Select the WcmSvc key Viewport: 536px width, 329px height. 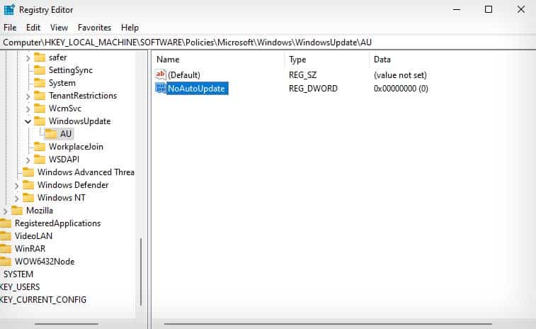coord(65,108)
